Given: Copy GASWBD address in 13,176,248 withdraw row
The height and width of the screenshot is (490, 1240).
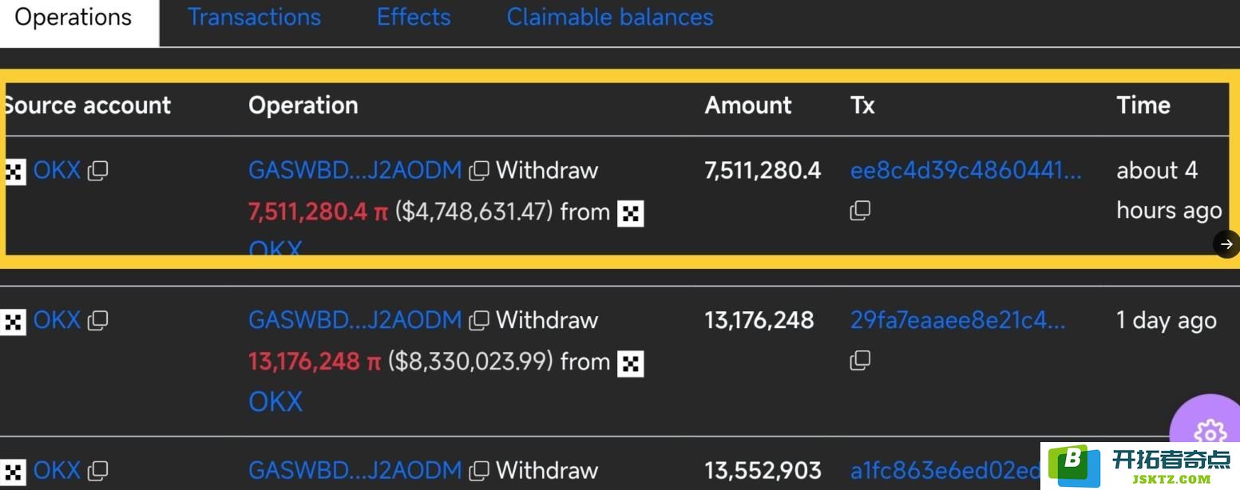Looking at the screenshot, I should coord(479,321).
